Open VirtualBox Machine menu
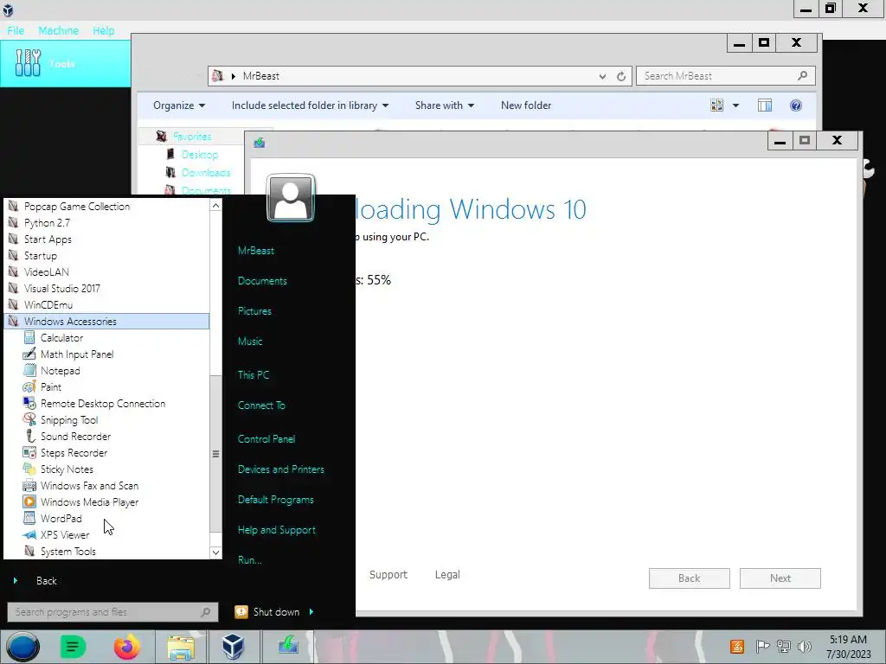 pos(59,30)
